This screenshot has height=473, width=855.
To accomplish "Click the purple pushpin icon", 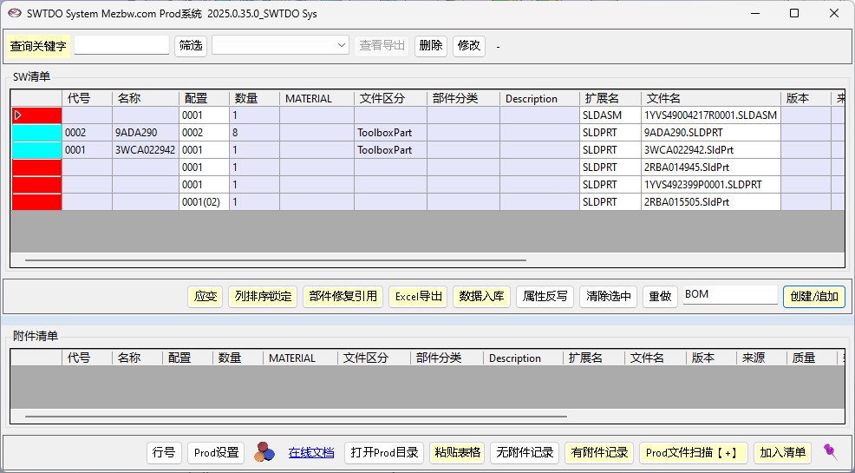I will [830, 451].
